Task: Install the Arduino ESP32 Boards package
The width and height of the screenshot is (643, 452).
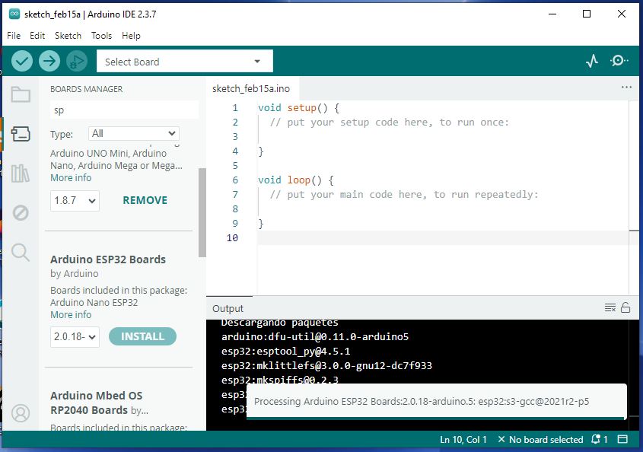Action: 142,336
